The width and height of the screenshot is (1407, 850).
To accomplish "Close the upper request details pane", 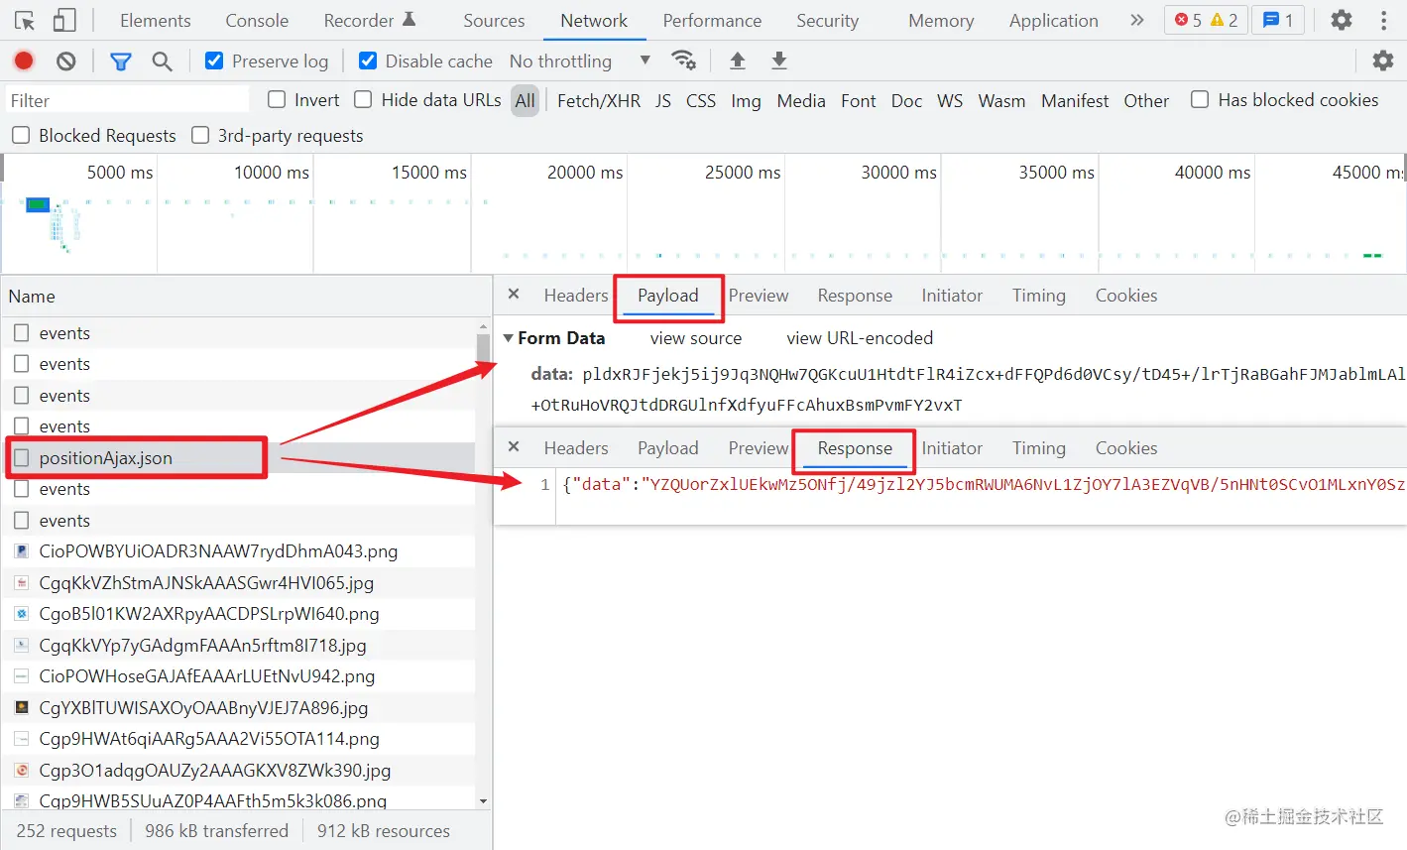I will coord(514,294).
